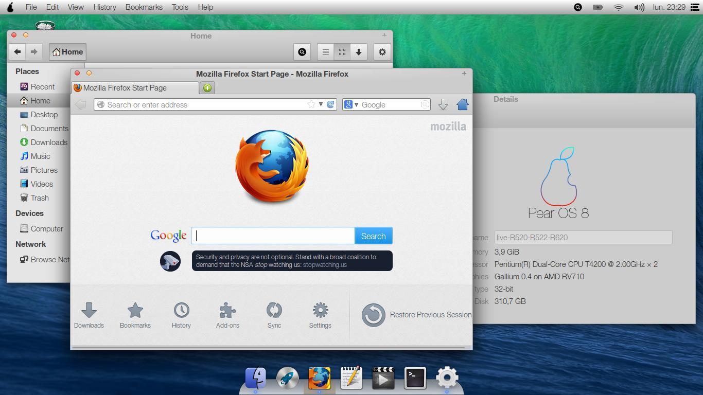Open Firefox Settings gear shortcut
703x395 pixels.
(320, 315)
